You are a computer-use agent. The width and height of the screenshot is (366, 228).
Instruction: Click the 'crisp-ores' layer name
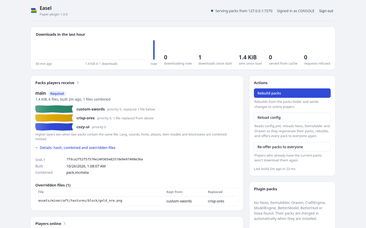[x=85, y=118]
